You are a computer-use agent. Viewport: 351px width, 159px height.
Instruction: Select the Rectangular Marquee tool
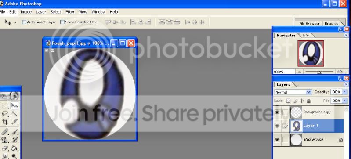click(x=5, y=105)
